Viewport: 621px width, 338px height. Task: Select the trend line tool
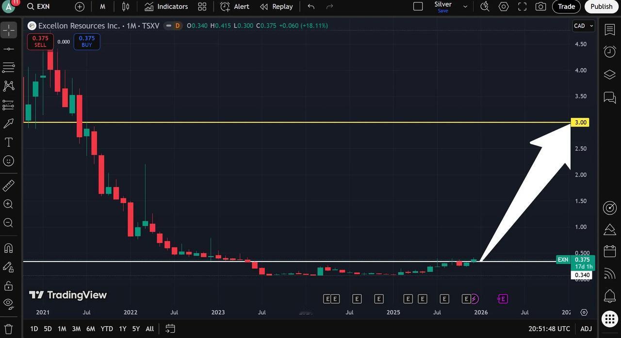(x=9, y=49)
